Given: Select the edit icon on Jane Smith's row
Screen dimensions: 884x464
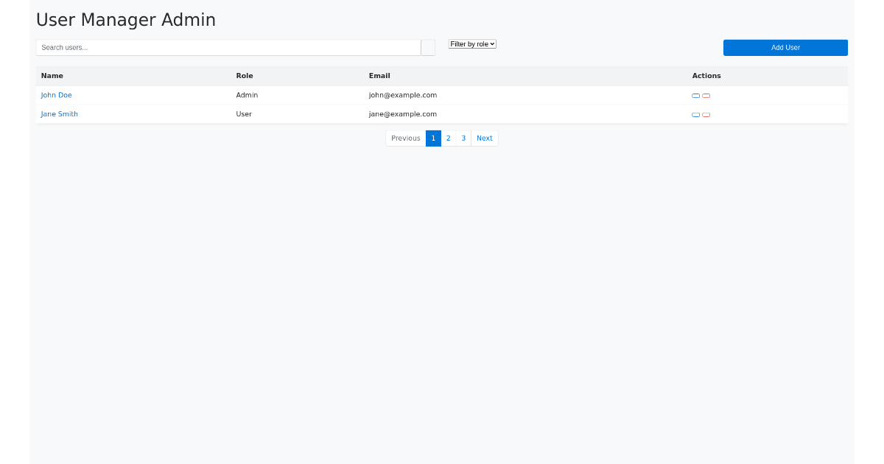Looking at the screenshot, I should (695, 114).
